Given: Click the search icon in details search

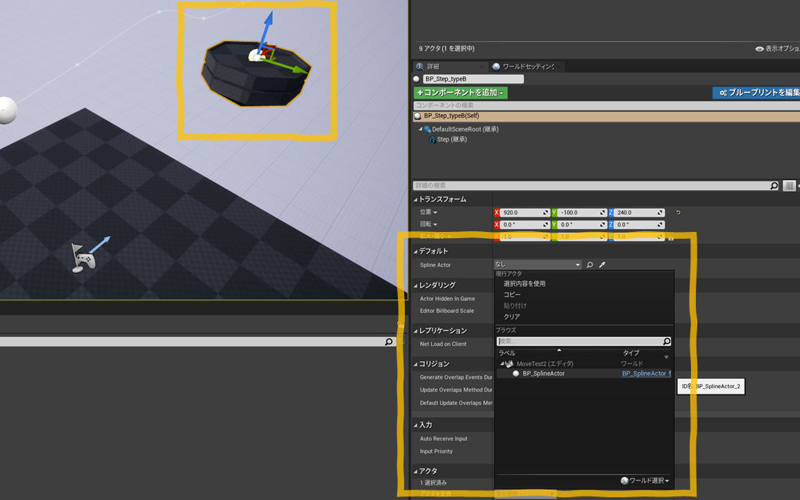Looking at the screenshot, I should [x=774, y=185].
